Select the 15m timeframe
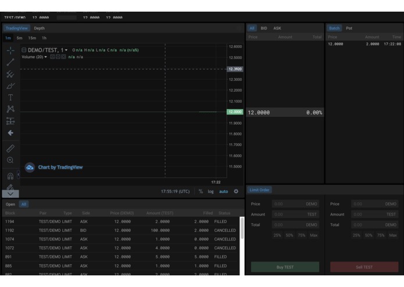This screenshot has width=404, height=287. coord(32,38)
